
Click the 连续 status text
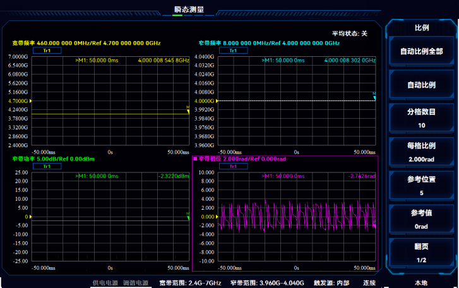pos(369,283)
